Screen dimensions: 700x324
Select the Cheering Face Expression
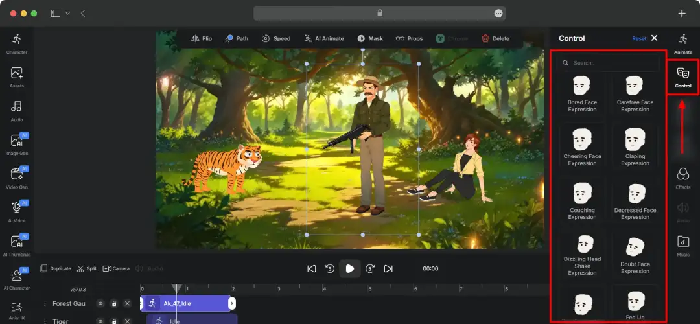582,147
